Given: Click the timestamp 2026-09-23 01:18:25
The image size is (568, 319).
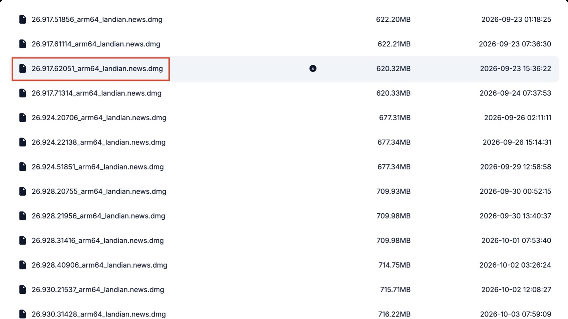Looking at the screenshot, I should tap(516, 19).
